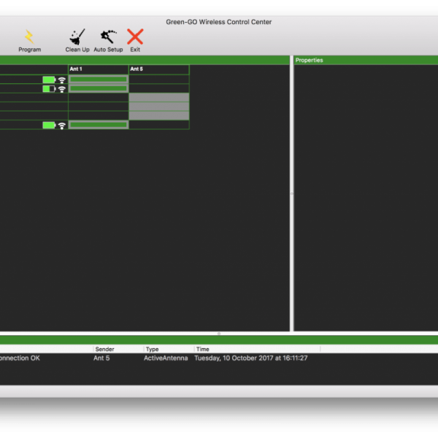Click the Green-GO Wireless Control Center window title
Viewport: 438px width, 438px height.
(219, 22)
